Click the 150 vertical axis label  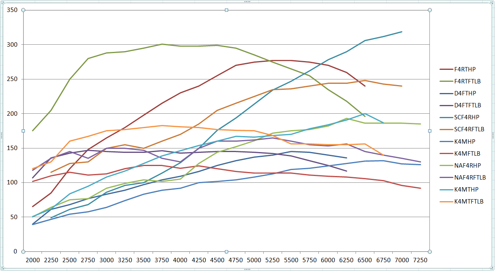12,148
